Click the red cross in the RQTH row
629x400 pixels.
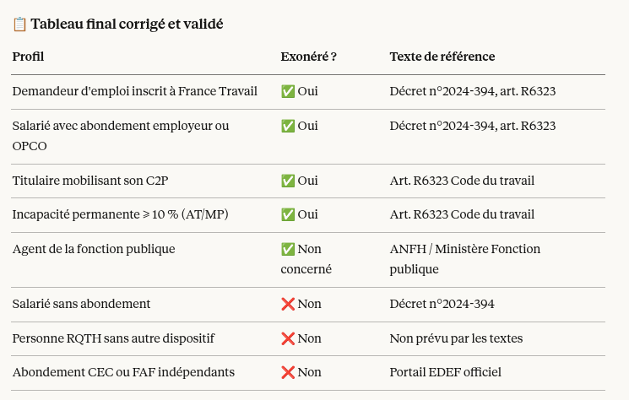point(288,338)
